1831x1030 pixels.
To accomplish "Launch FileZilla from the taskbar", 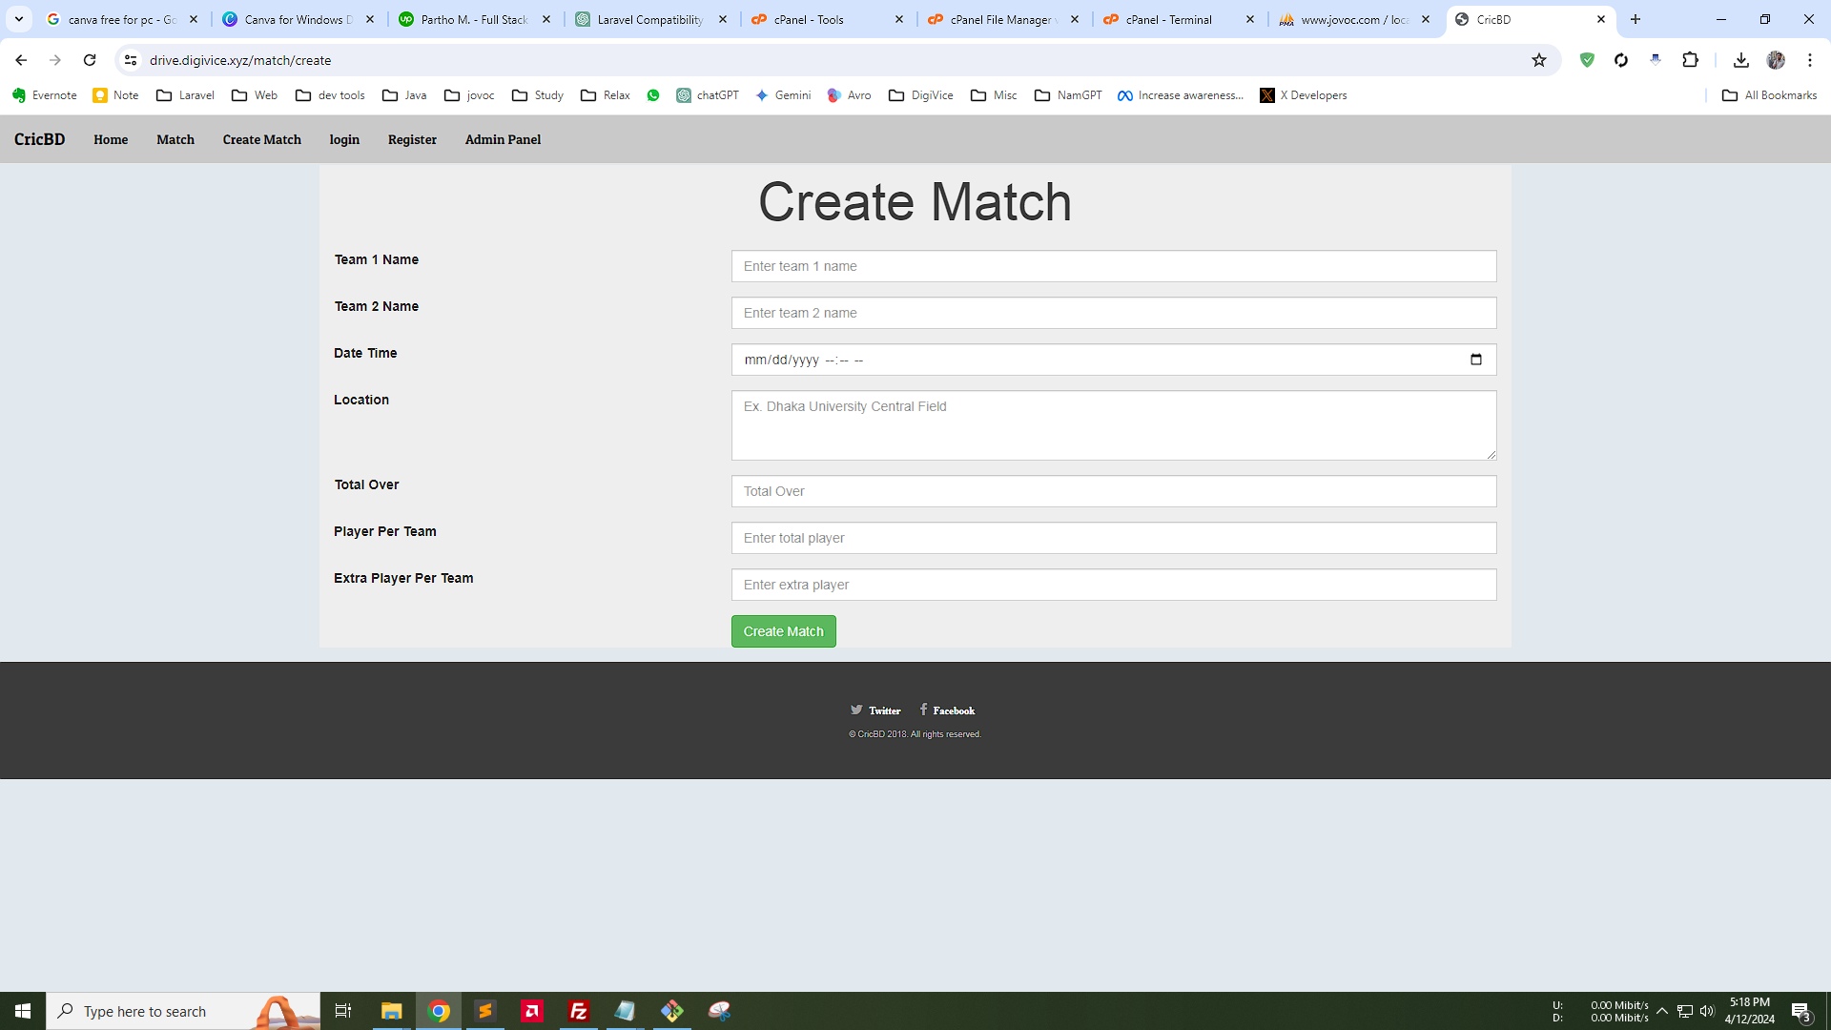I will (x=578, y=1010).
